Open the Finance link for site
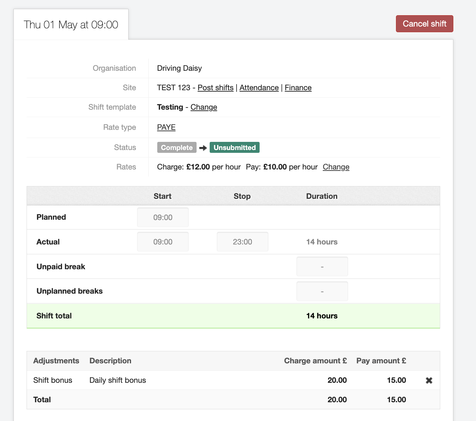Screen dimensions: 476x421 click(298, 88)
